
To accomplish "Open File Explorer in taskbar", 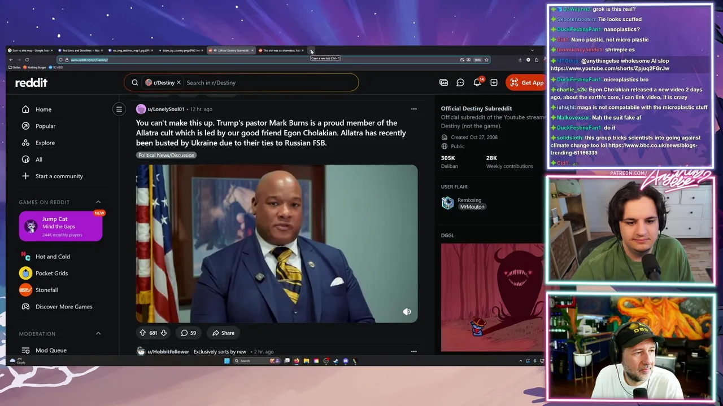I will point(306,361).
